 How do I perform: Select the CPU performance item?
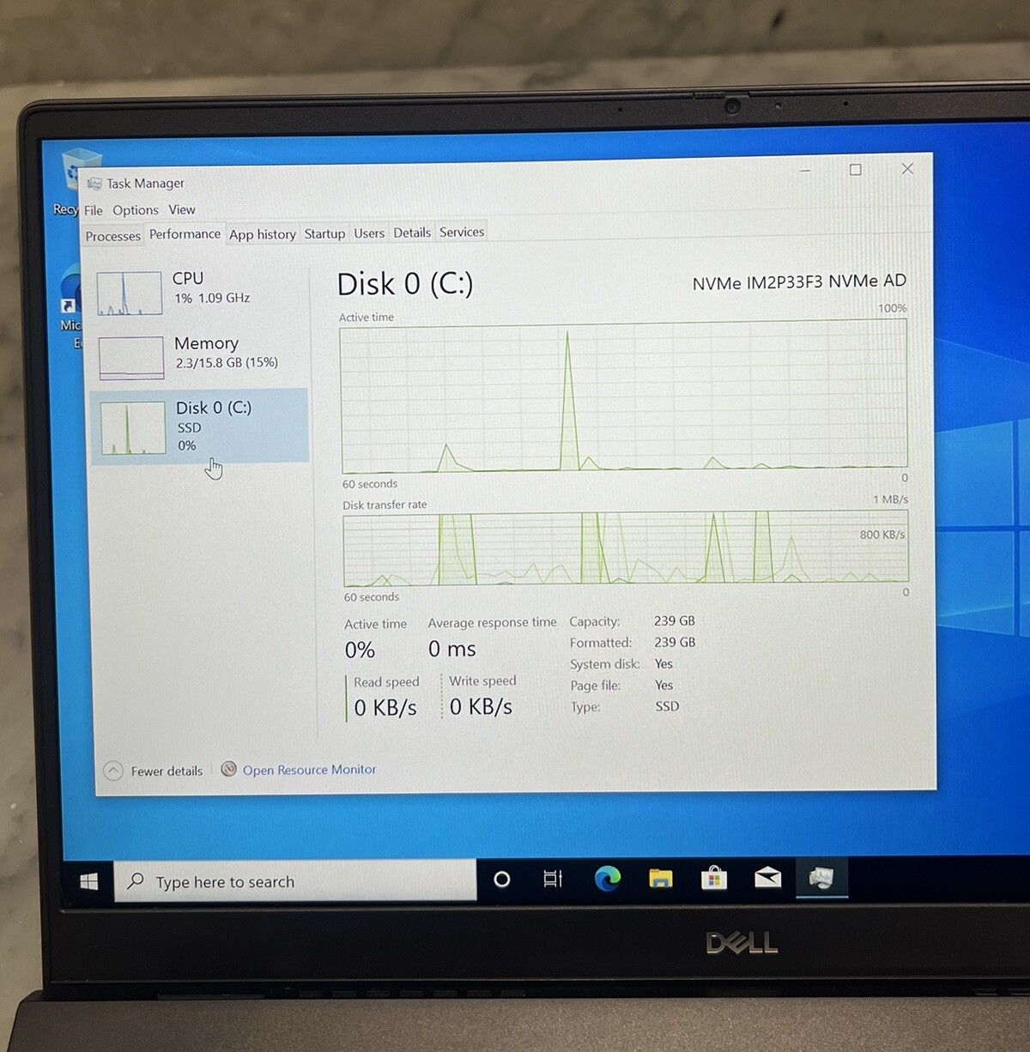click(199, 292)
